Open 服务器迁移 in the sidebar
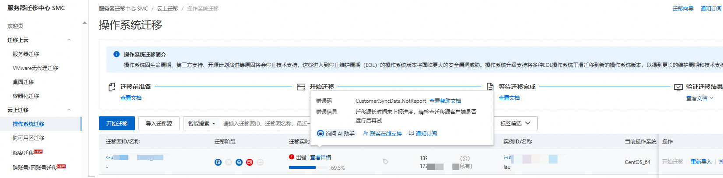The height and width of the screenshot is (178, 723). pos(26,54)
